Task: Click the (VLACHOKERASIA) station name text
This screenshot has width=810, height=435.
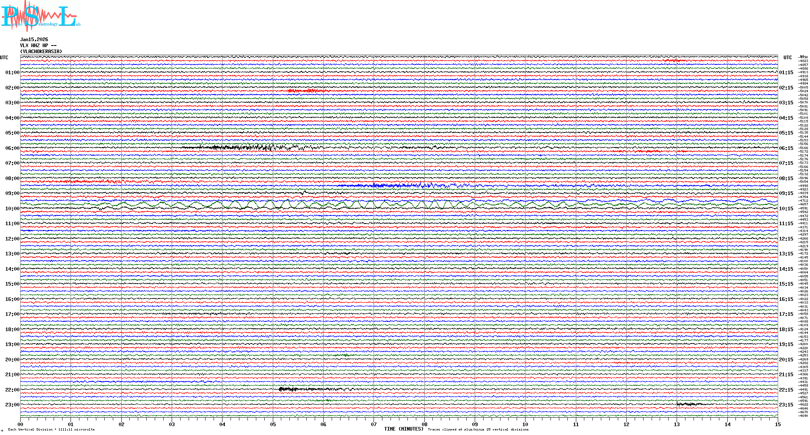Action: point(41,52)
